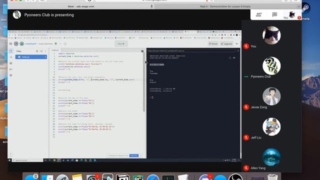Open the packages cube sidebar icon

coord(11,63)
